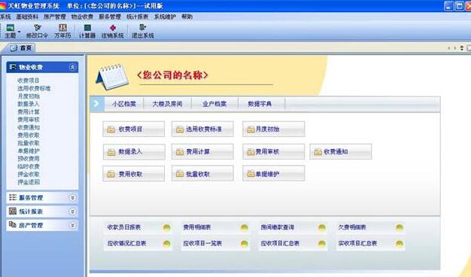Select 收费通知 in the left sidebar list
This screenshot has height=277, width=471.
(29, 127)
